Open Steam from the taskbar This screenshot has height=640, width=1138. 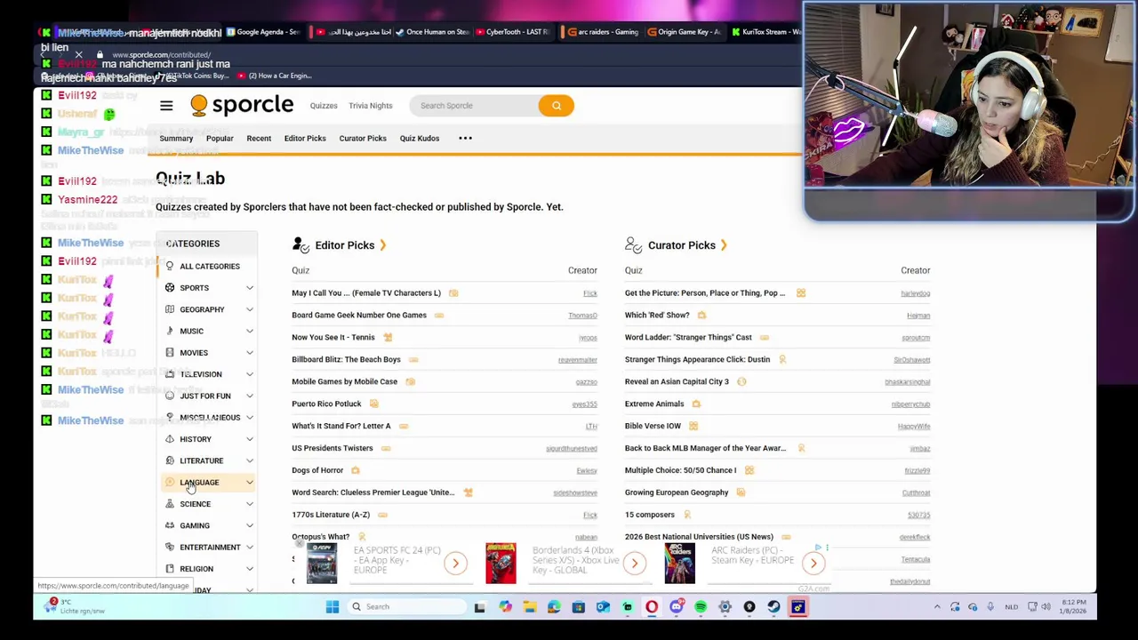point(773,607)
